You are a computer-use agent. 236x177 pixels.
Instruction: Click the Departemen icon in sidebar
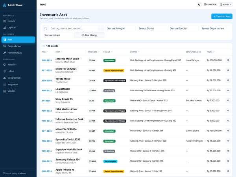click(5, 78)
